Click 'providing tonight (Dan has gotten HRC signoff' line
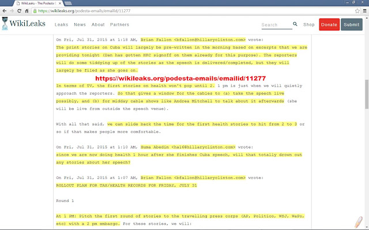Image resolution: width=369 pixels, height=230 pixels. point(176,55)
